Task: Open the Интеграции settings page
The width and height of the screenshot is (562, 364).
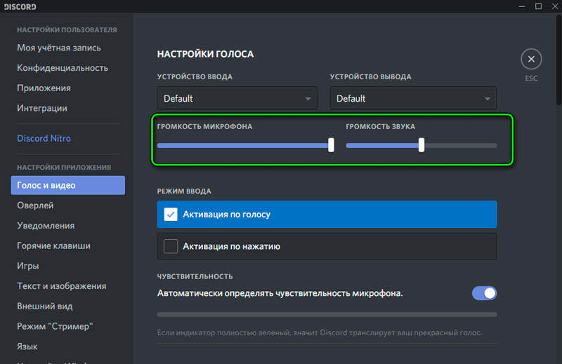Action: tap(42, 108)
